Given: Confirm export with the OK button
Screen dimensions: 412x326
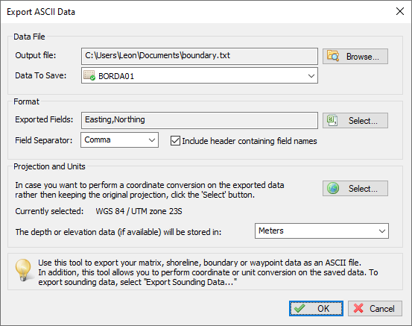Looking at the screenshot, I should 316,308.
